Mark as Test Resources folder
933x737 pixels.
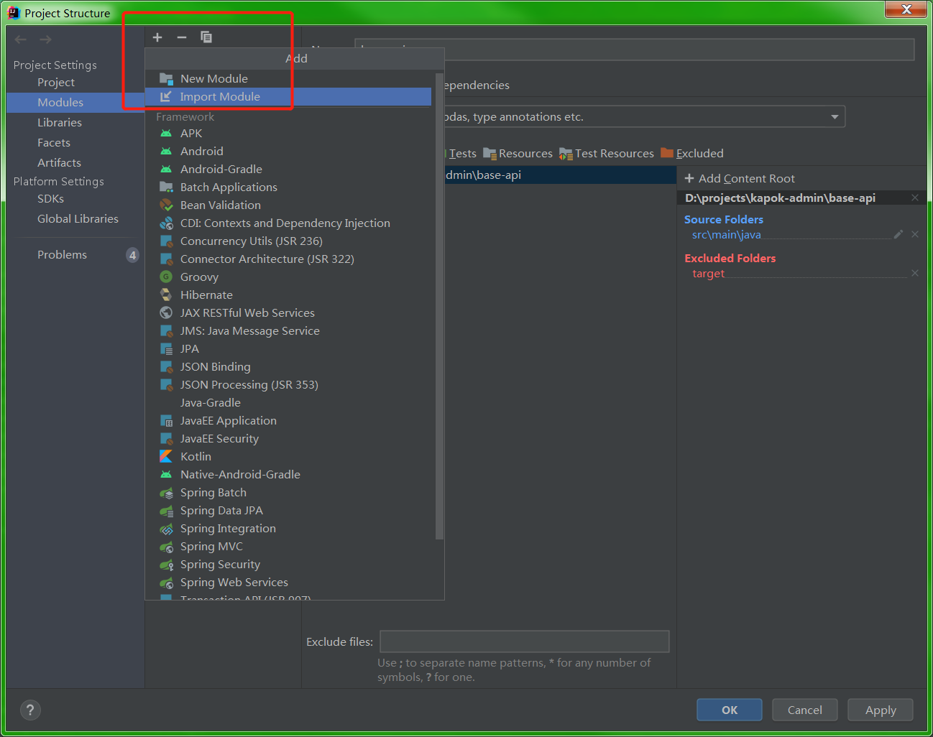[x=607, y=154]
